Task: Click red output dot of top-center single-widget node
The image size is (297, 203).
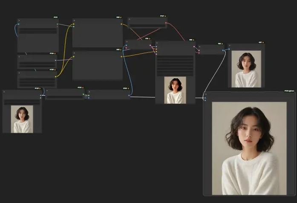Action: (166, 23)
